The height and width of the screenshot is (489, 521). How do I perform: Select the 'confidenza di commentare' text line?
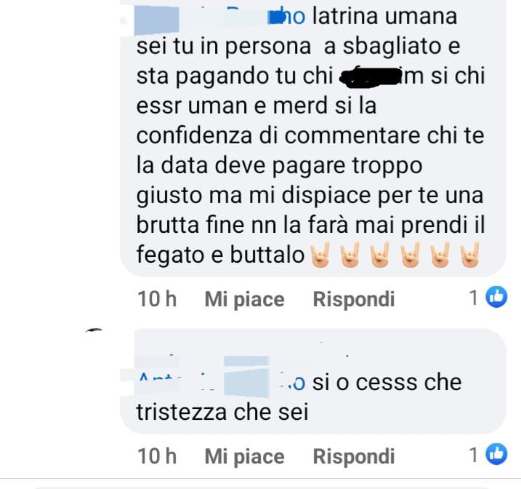click(310, 136)
